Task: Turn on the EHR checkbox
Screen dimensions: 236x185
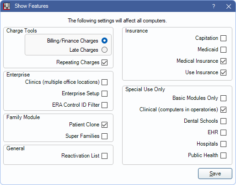Action: click(x=223, y=132)
